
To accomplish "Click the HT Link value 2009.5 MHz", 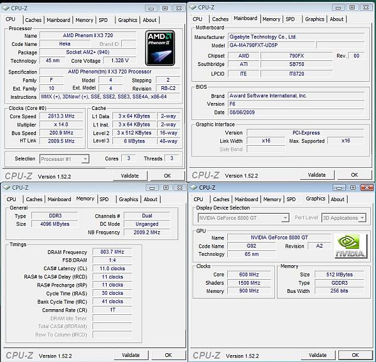I will click(61, 141).
